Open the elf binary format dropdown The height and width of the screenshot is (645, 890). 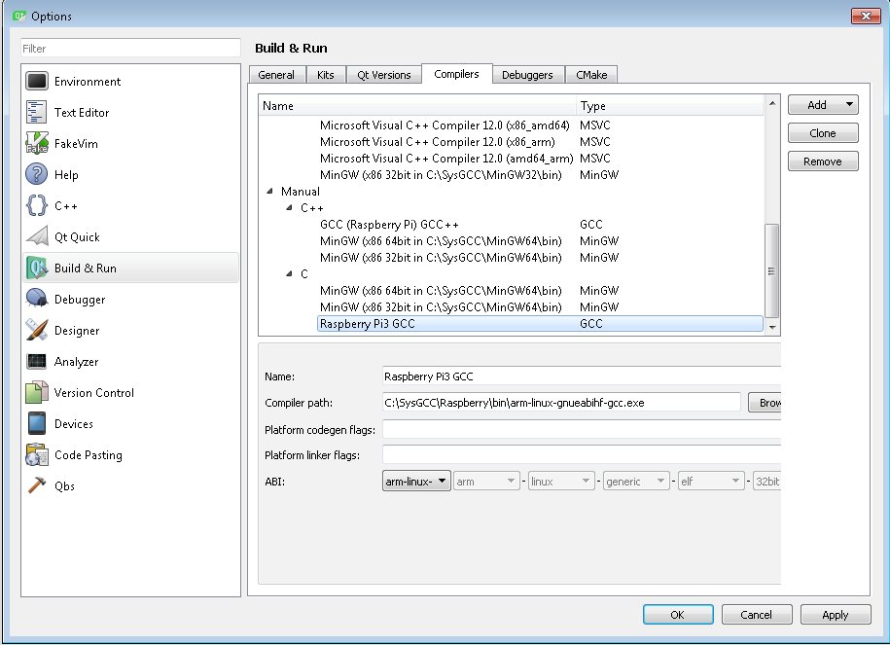711,482
